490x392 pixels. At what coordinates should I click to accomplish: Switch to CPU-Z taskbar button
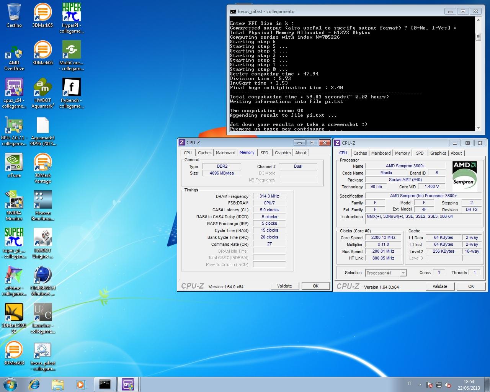pyautogui.click(x=128, y=384)
